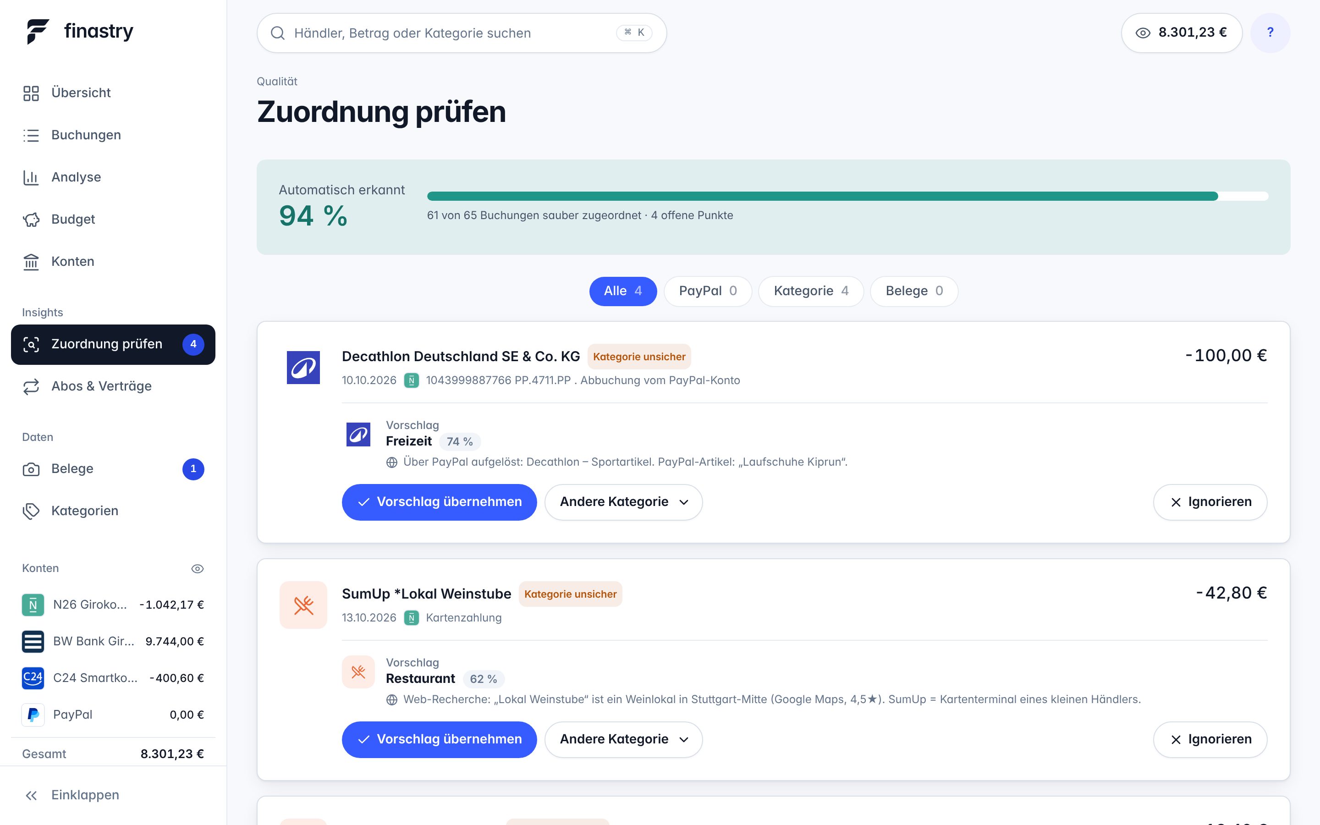
Task: Select the C24 Smartkonto account
Action: (113, 678)
